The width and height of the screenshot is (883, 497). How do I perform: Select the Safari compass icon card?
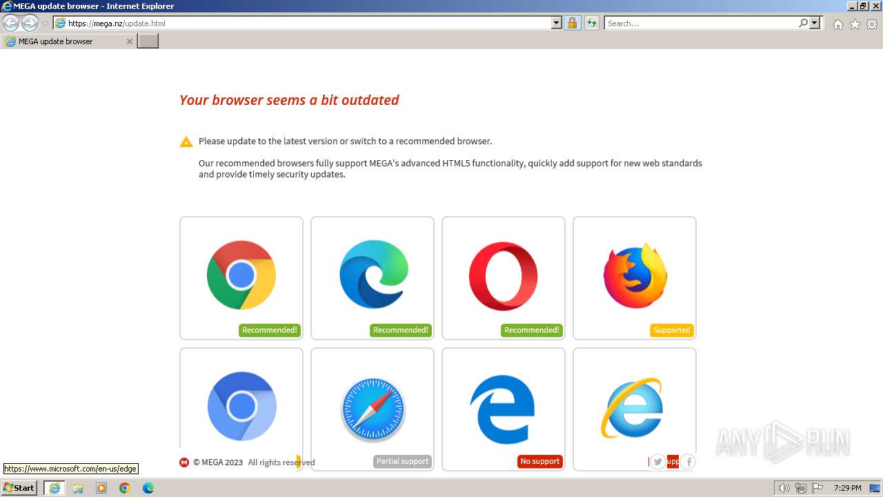pyautogui.click(x=373, y=409)
